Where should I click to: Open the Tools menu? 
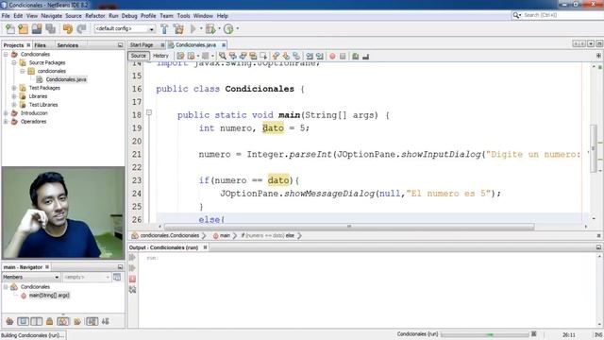pyautogui.click(x=183, y=16)
